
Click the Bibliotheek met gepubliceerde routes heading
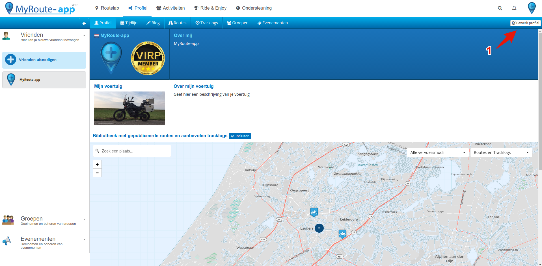tap(160, 136)
